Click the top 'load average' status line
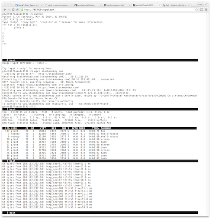The width and height of the screenshot is (211, 219). (56, 112)
